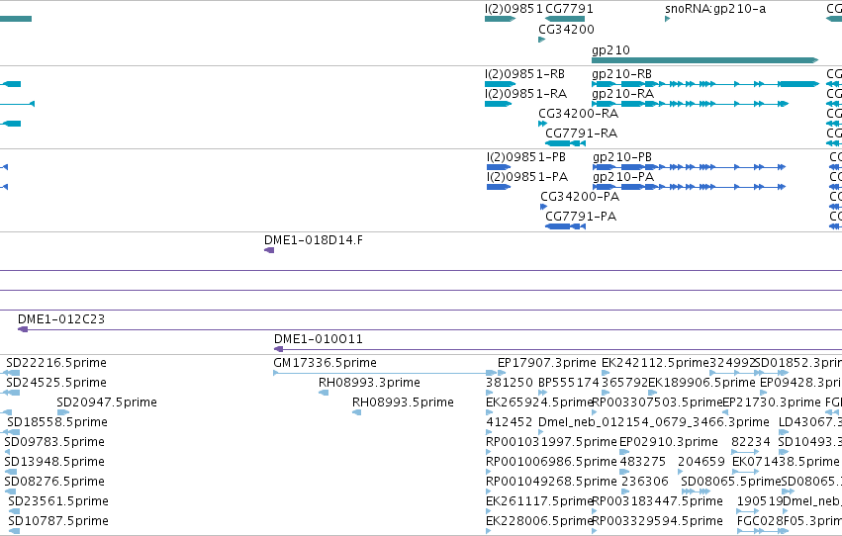Image resolution: width=842 pixels, height=536 pixels.
Task: Click the SD18558.5prime EST label
Action: [x=57, y=422]
